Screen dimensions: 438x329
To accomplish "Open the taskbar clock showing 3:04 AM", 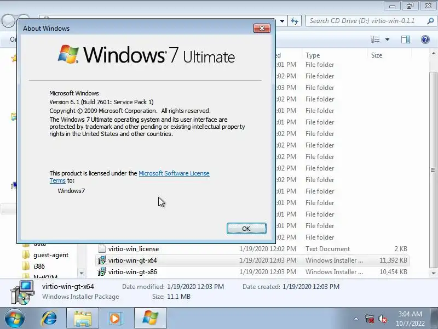I will (410, 319).
